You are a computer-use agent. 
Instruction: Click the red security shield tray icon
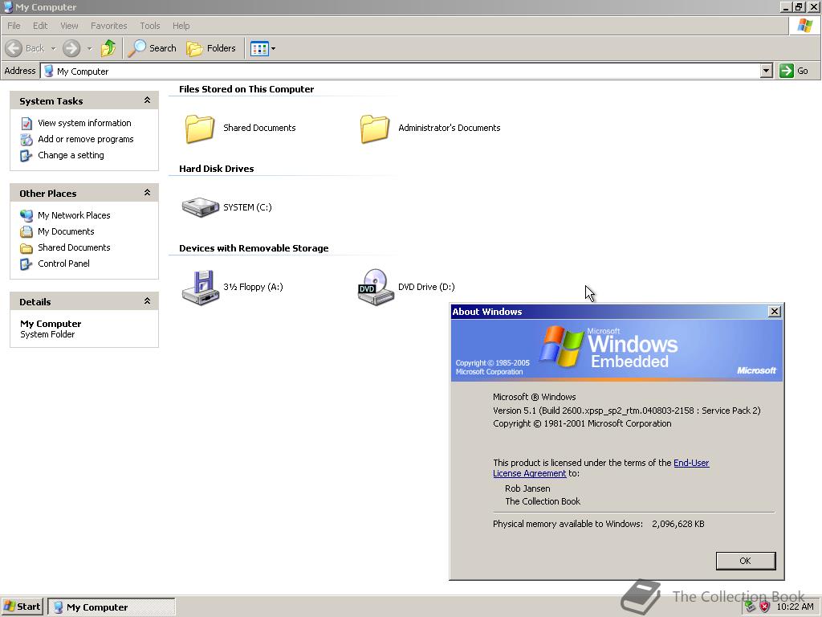(x=765, y=607)
